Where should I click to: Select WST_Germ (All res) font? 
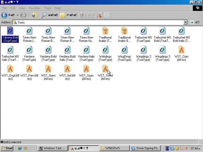tap(48, 72)
